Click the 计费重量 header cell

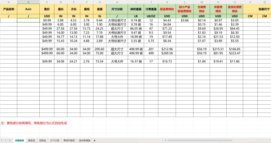click(151, 9)
